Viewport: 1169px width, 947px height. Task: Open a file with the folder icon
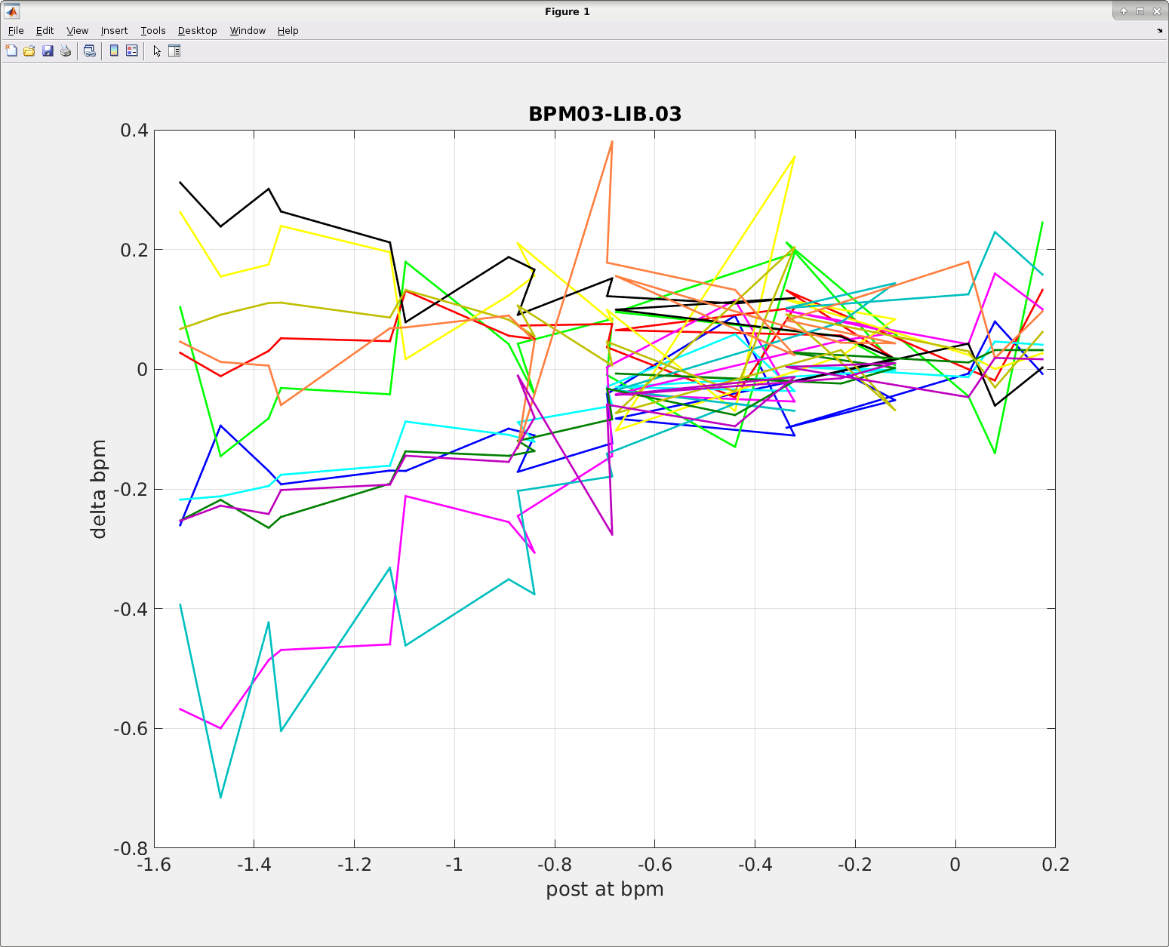(x=29, y=51)
